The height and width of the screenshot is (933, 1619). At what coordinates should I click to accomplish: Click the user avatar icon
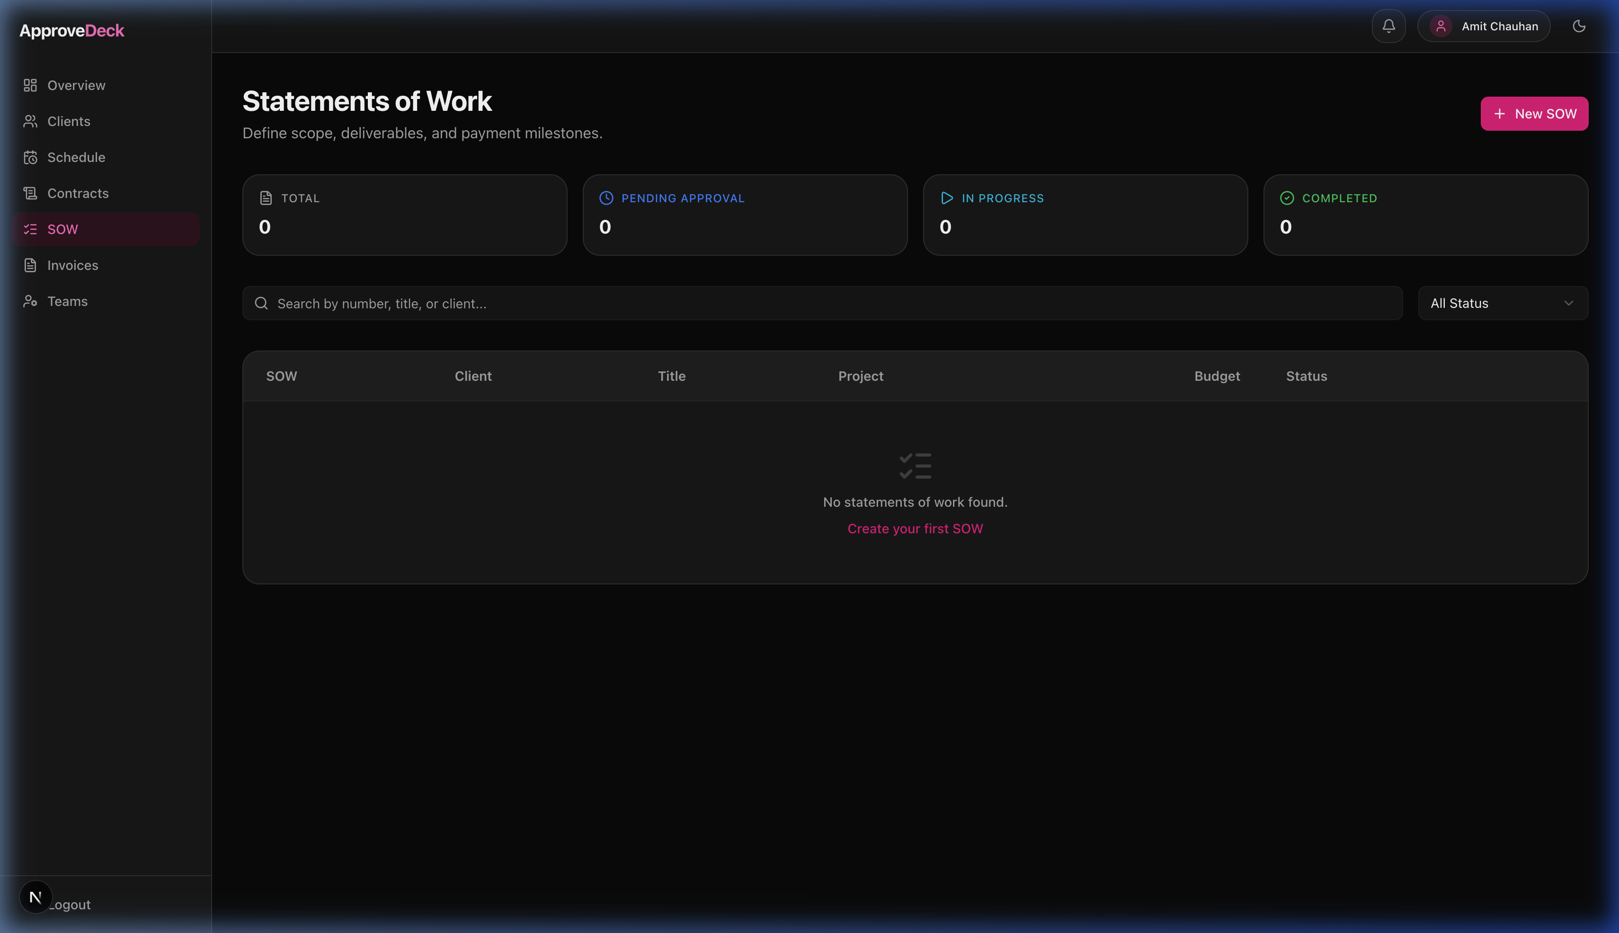pyautogui.click(x=1441, y=26)
